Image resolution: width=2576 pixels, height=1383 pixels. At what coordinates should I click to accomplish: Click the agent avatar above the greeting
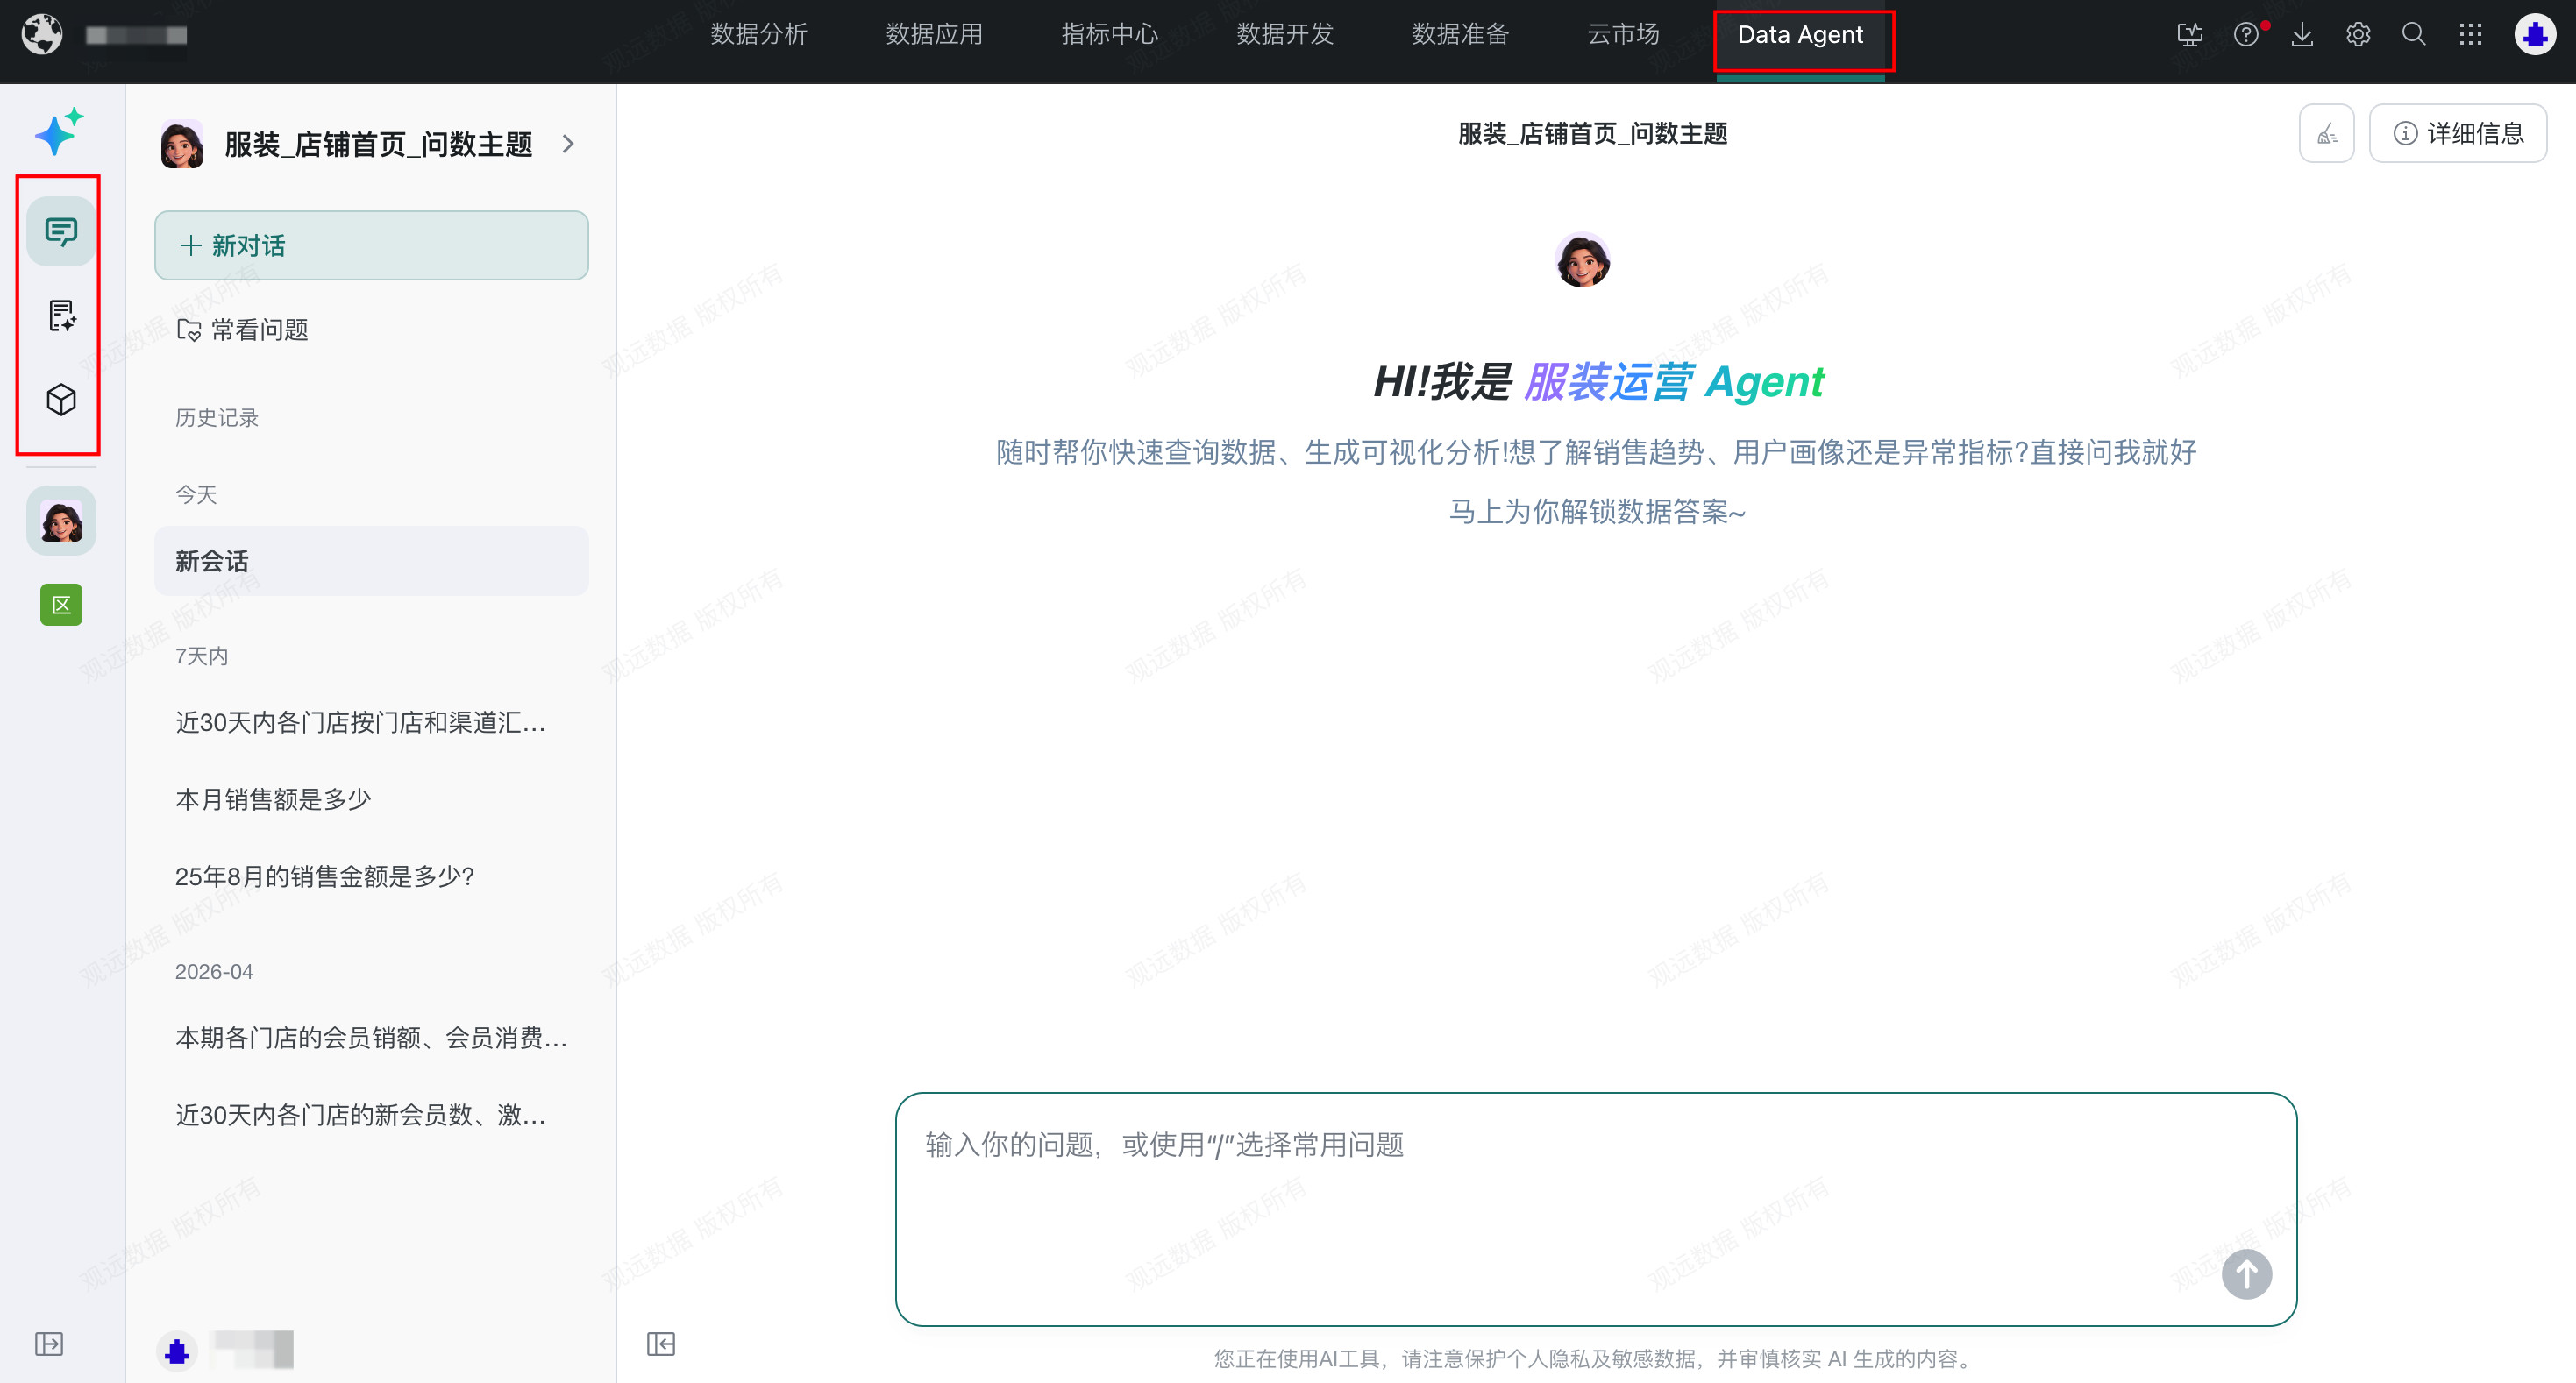pyautogui.click(x=1583, y=259)
